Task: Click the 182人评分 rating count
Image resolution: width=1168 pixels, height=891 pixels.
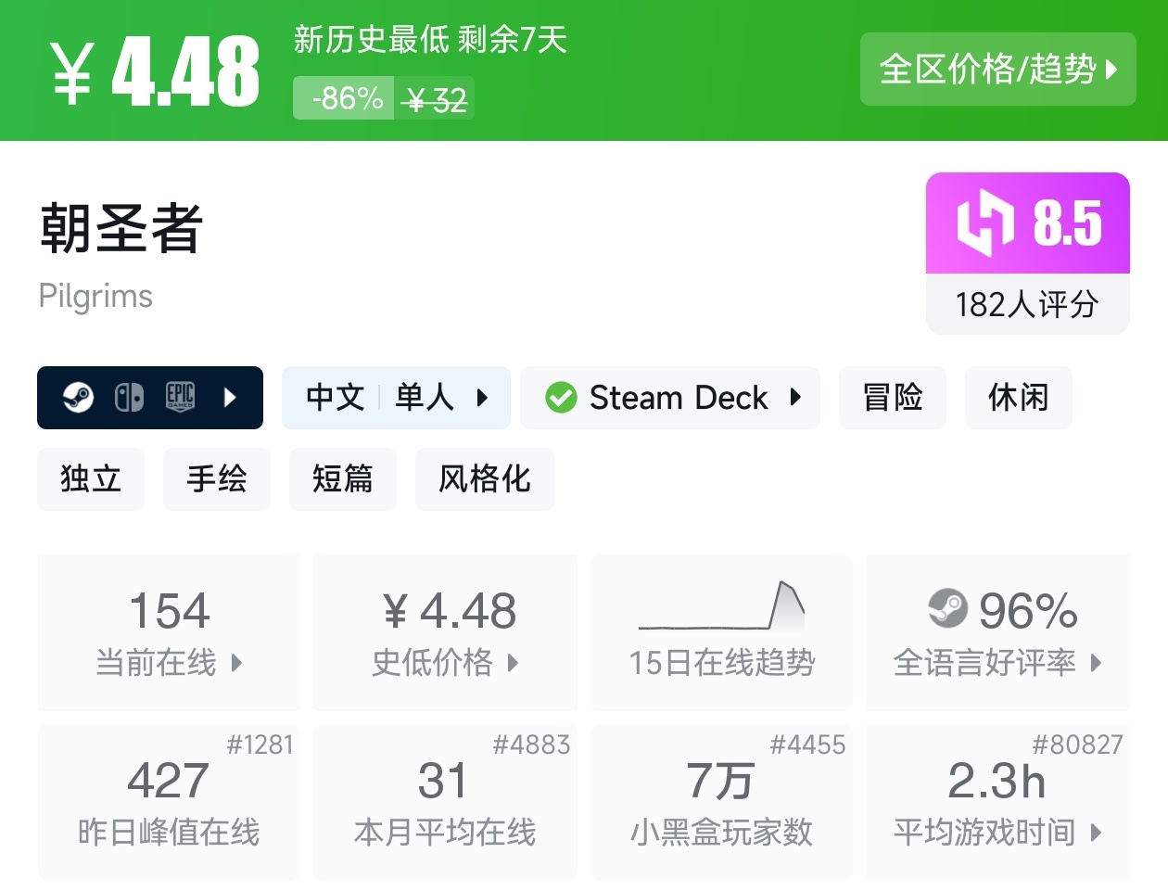Action: pyautogui.click(x=1027, y=304)
